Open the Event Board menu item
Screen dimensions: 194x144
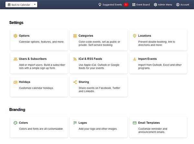[141, 5]
